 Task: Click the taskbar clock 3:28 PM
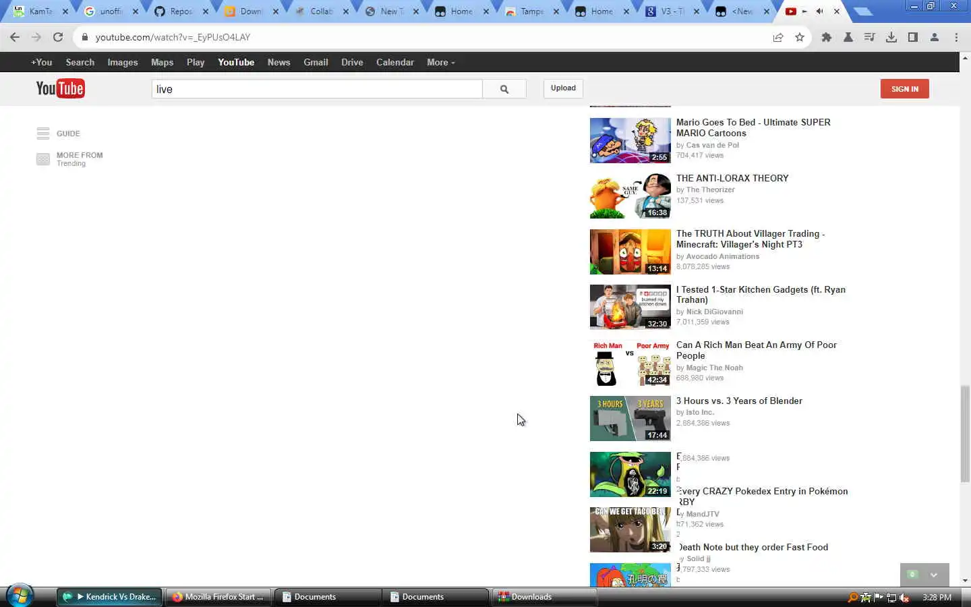coord(937,597)
